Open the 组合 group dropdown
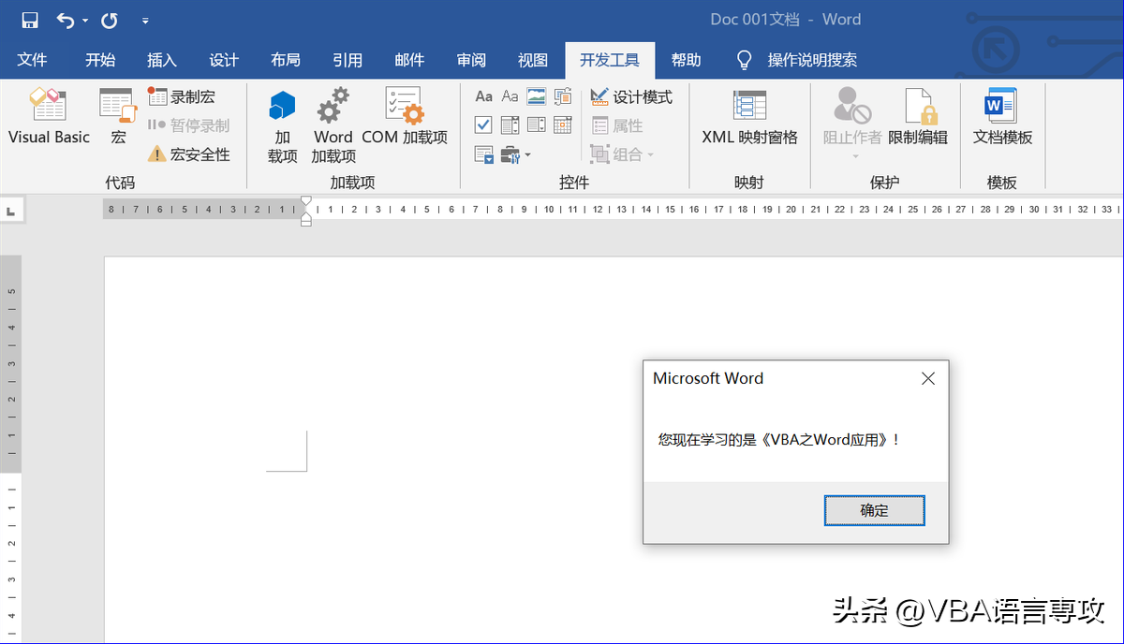1124x644 pixels. [623, 154]
